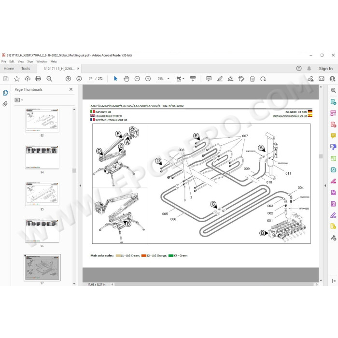
Task: Expand the right pane with bottom arrow icon
Action: tap(334, 281)
